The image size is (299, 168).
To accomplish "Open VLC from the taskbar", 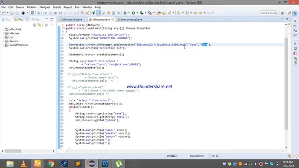I will tap(24, 164).
